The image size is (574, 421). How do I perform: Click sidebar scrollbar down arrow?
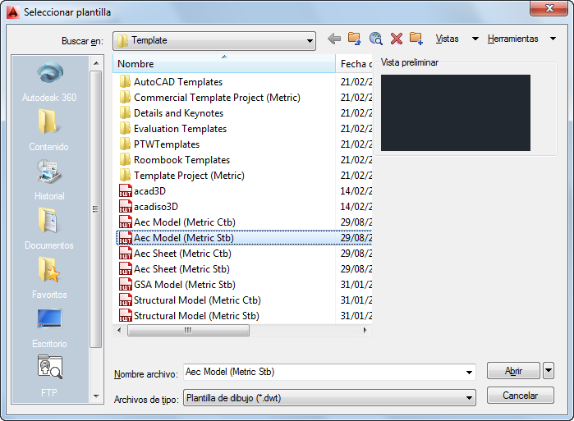pos(96,396)
